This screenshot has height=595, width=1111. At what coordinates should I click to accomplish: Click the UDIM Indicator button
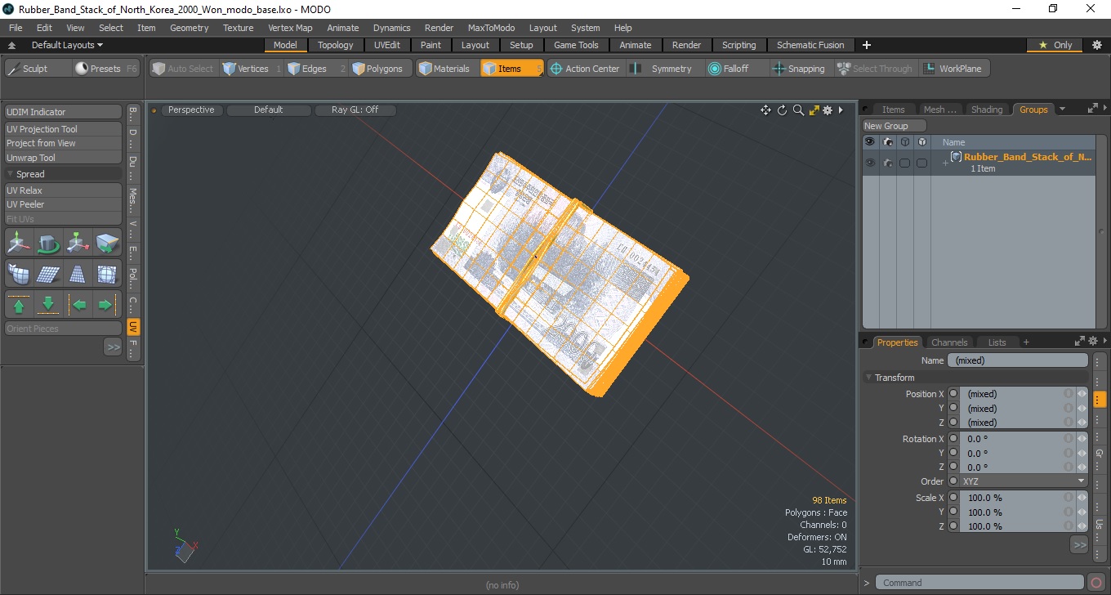(x=64, y=112)
